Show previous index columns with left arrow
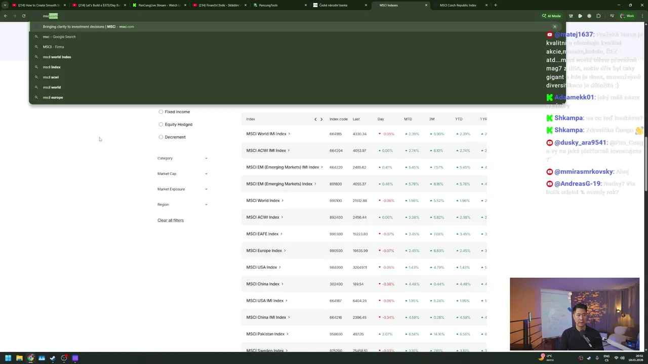Screen dimensions: 648x364 coord(315,119)
